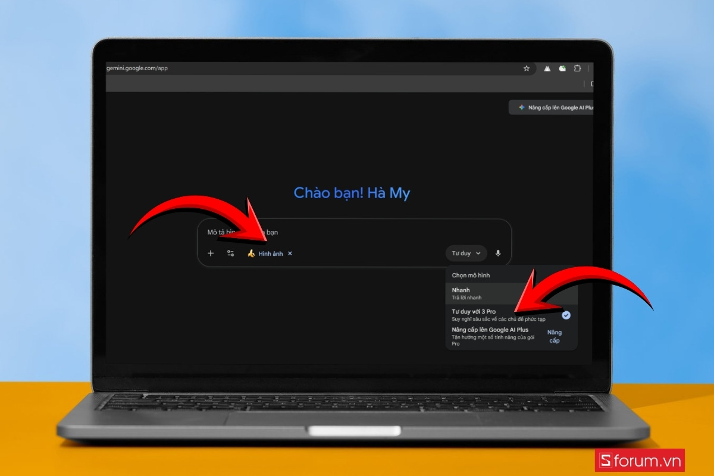
Task: Click the Chào bạn! Hà My greeting text
Action: pyautogui.click(x=352, y=193)
